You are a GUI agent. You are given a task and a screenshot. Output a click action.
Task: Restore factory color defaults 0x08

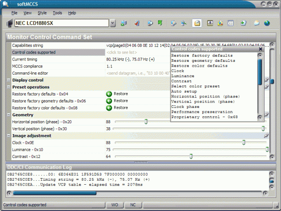[117, 108]
